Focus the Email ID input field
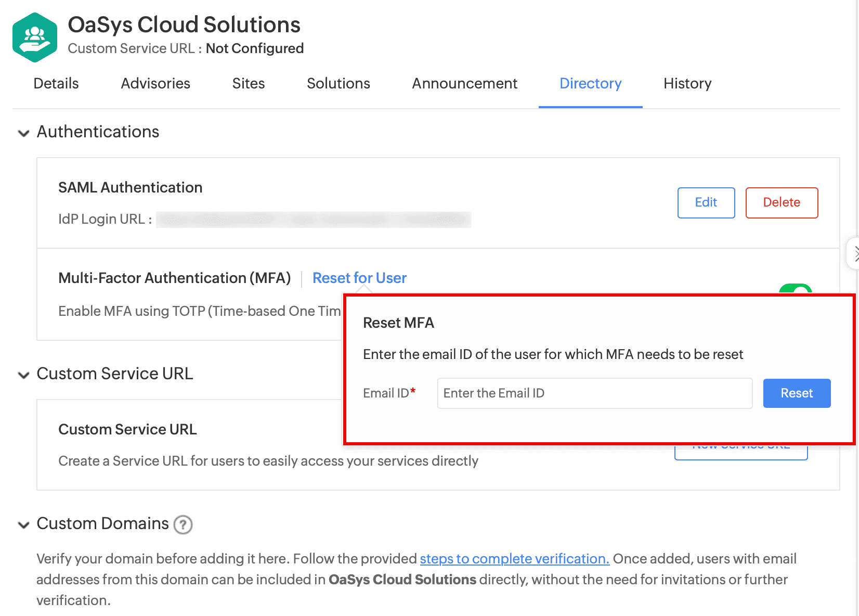This screenshot has height=616, width=859. pos(594,393)
